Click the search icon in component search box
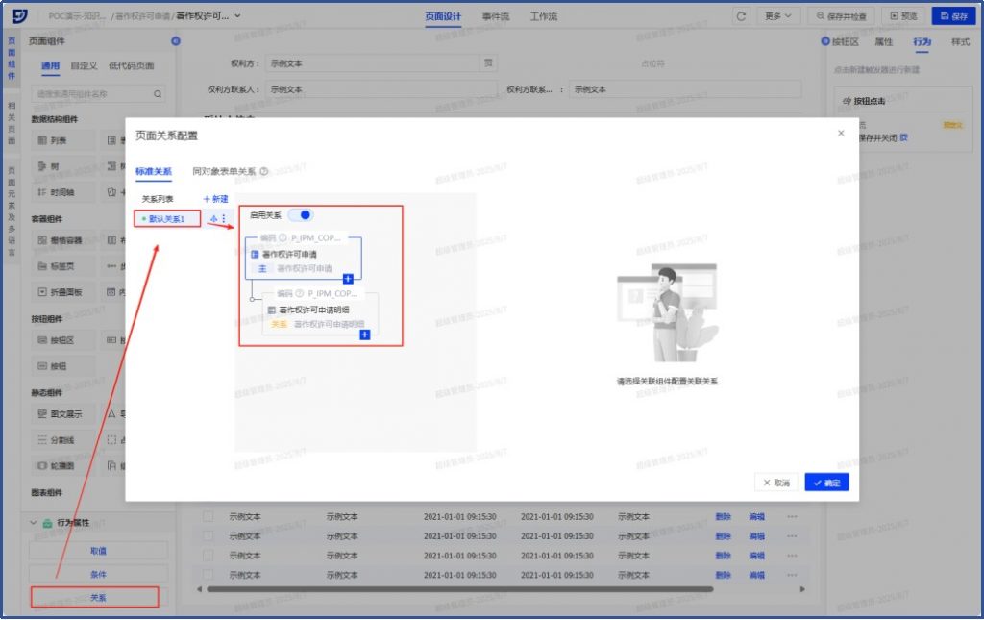This screenshot has height=620, width=984. click(159, 94)
